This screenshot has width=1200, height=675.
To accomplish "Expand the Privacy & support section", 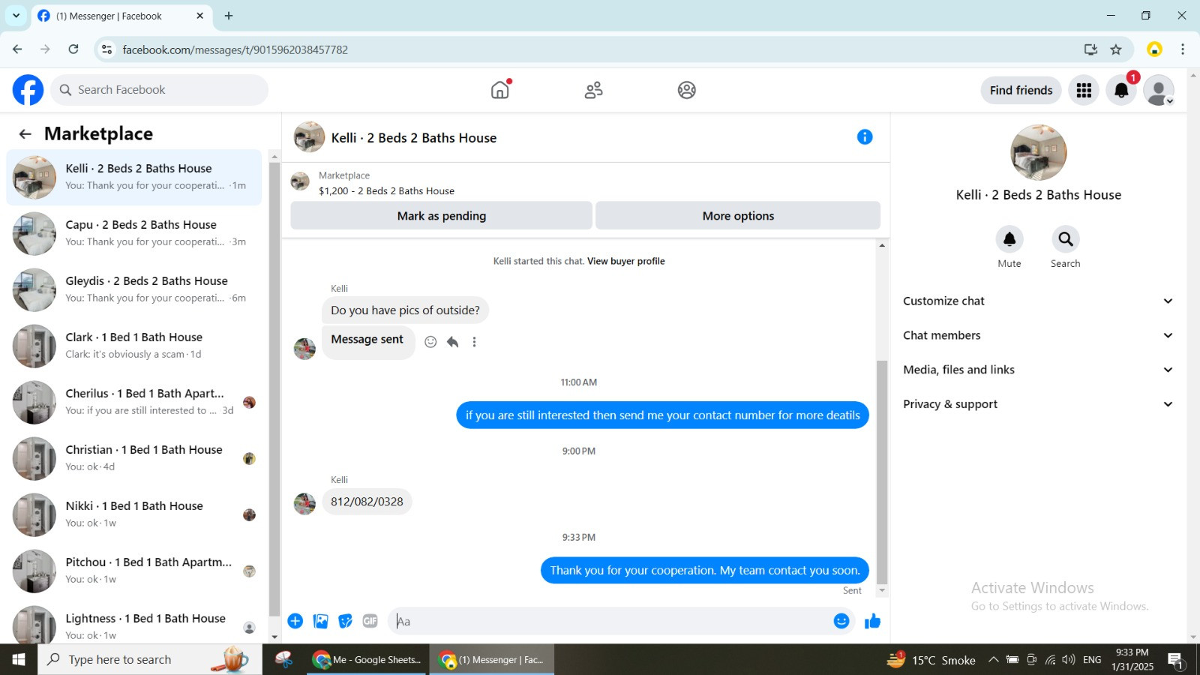I will point(1038,404).
